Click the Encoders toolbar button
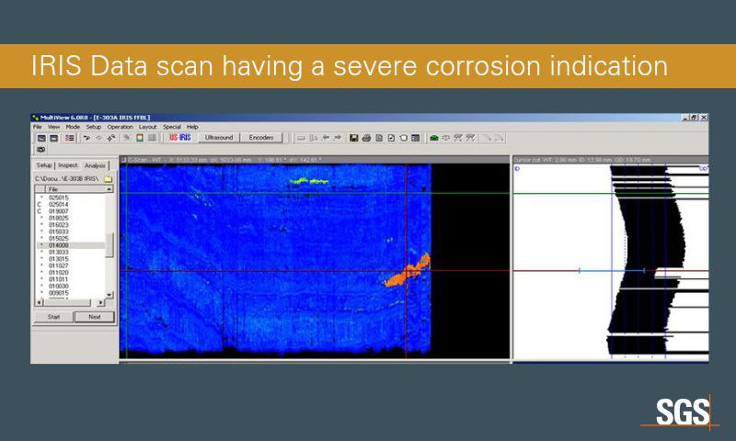The width and height of the screenshot is (736, 441). (x=261, y=137)
